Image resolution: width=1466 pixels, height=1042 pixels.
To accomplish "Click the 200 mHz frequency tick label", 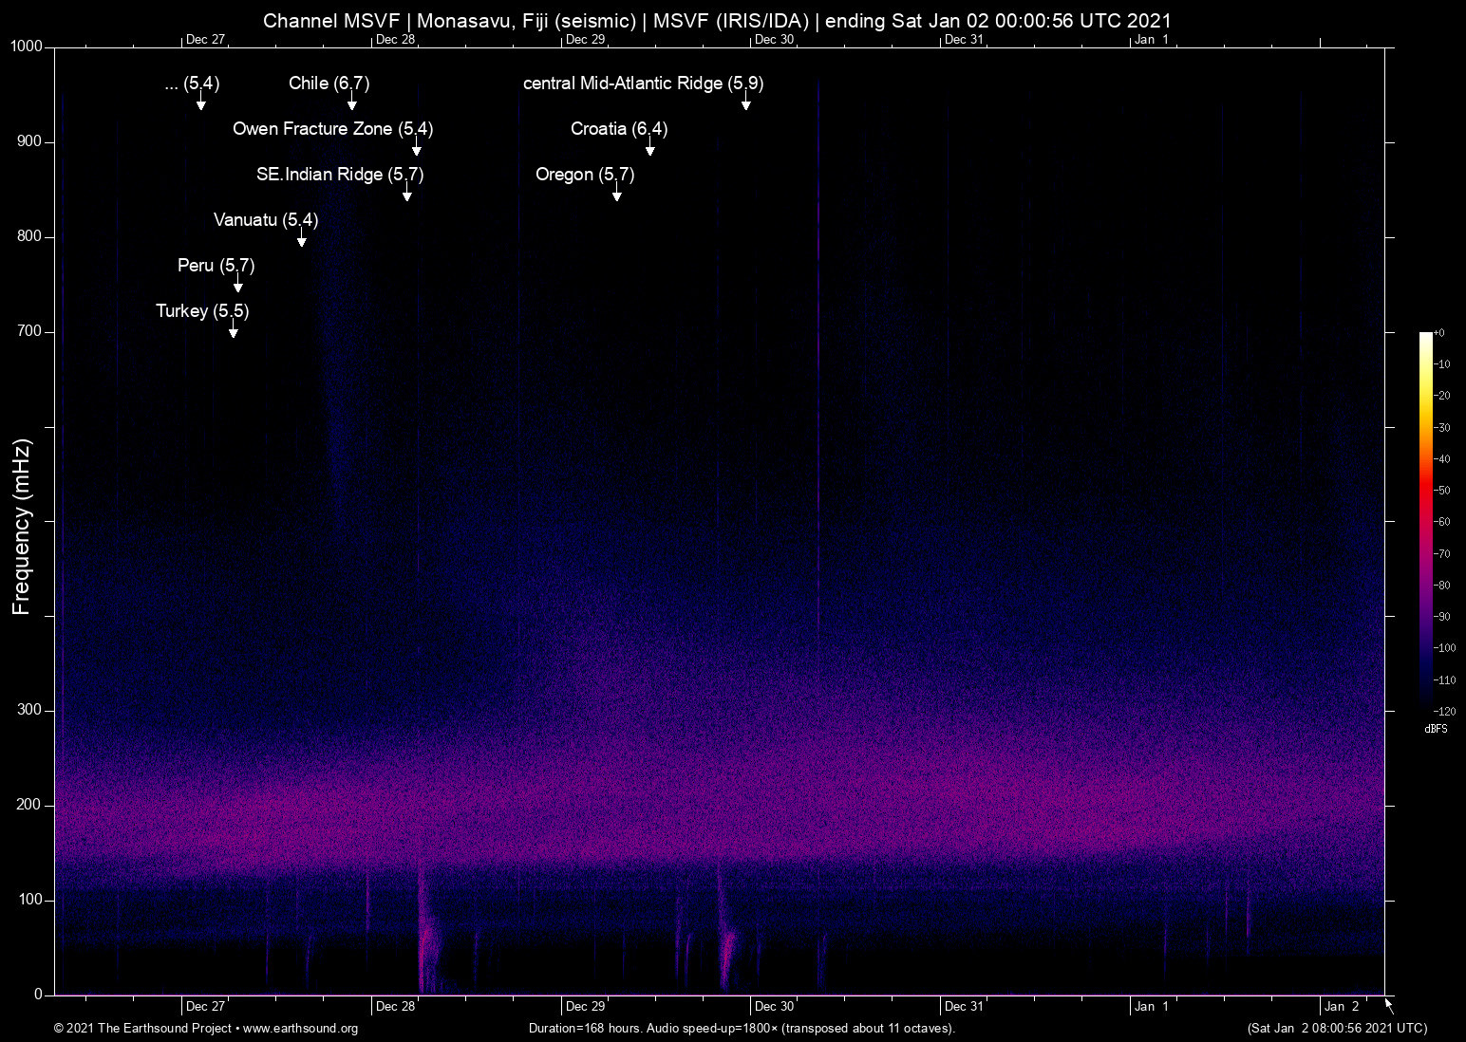I will tap(29, 805).
